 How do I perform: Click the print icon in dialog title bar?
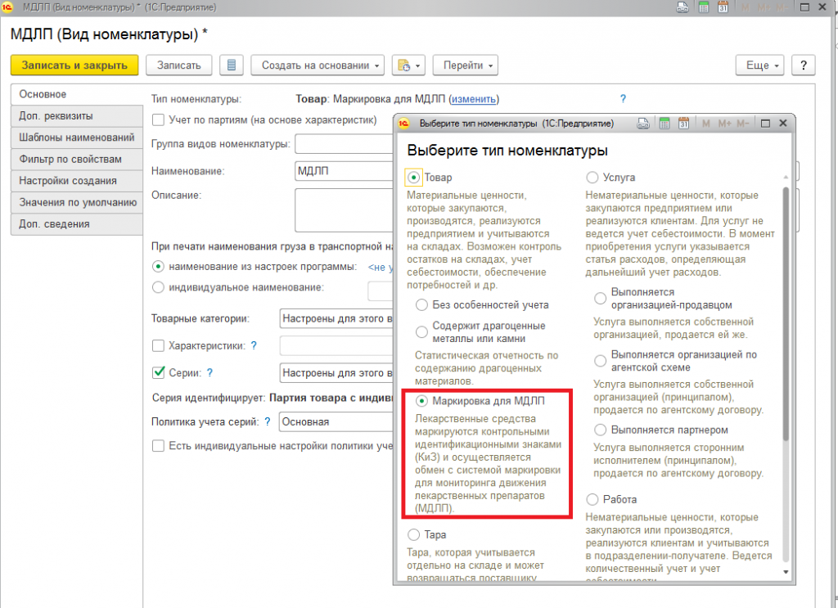[643, 124]
